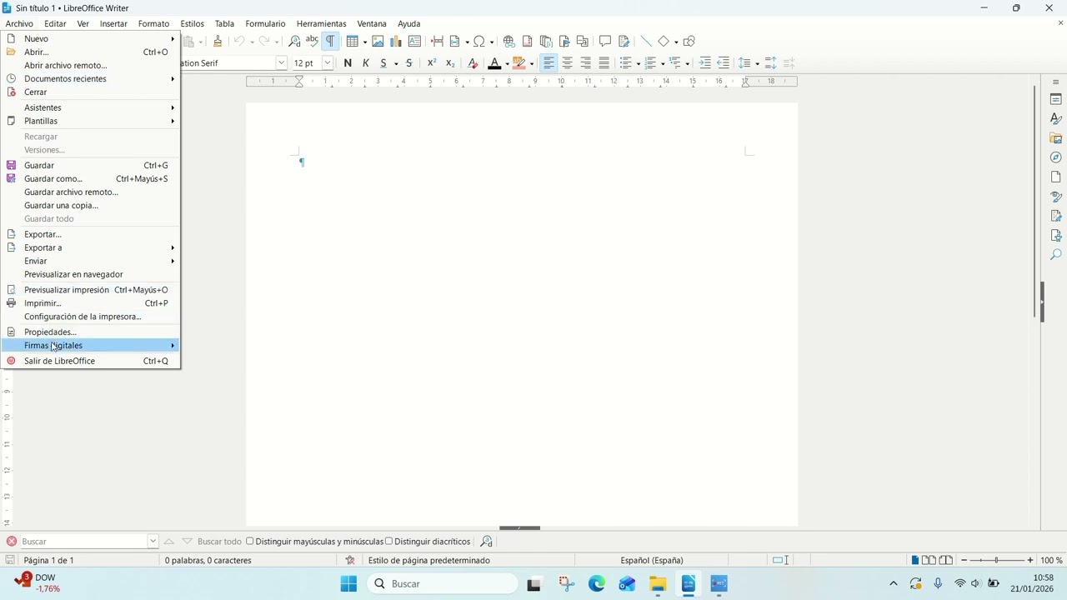Click zoom in plus button

click(1030, 560)
